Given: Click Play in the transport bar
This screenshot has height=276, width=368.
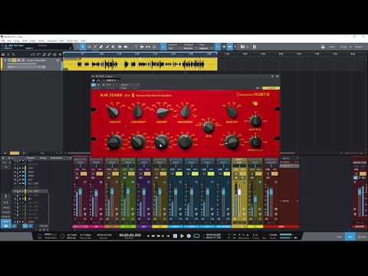Looking at the screenshot, I should 182,236.
